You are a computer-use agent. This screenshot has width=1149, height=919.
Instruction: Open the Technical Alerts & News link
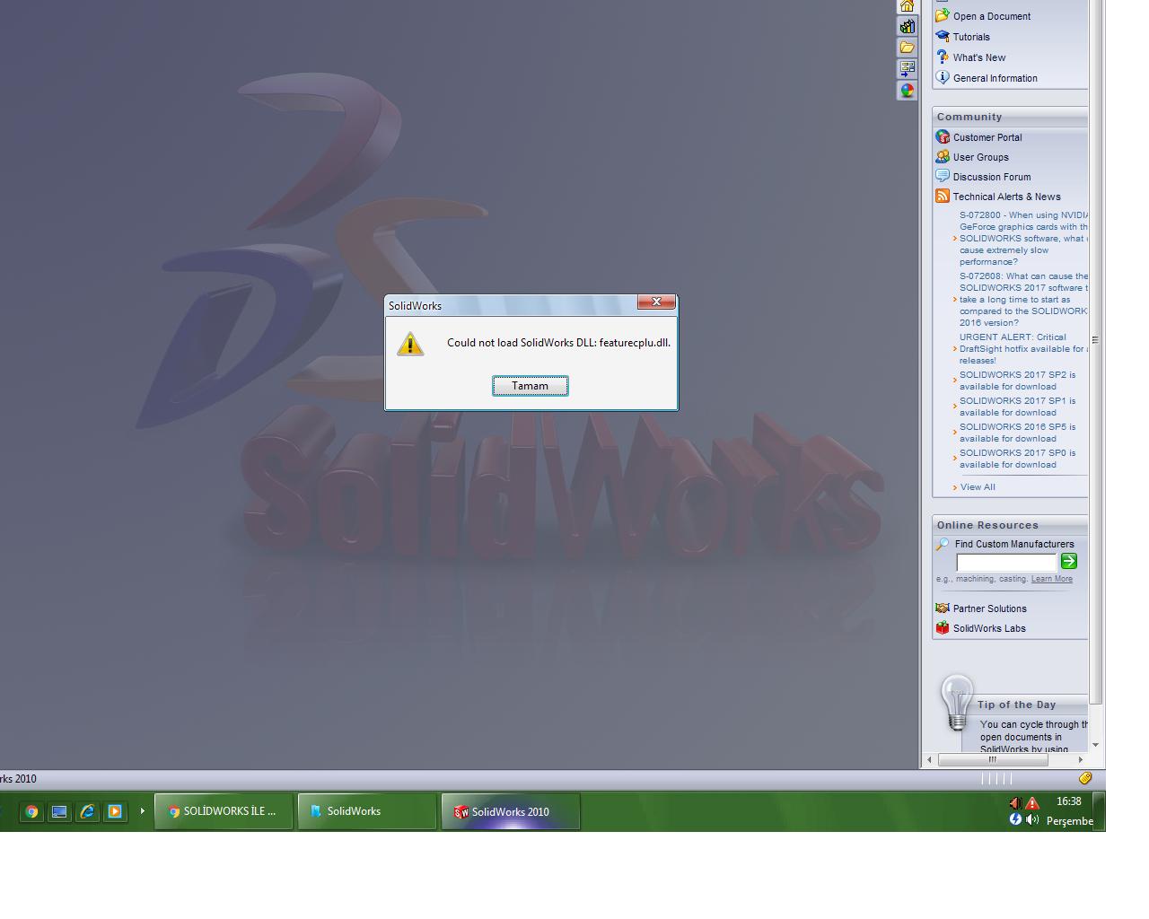click(x=1007, y=197)
